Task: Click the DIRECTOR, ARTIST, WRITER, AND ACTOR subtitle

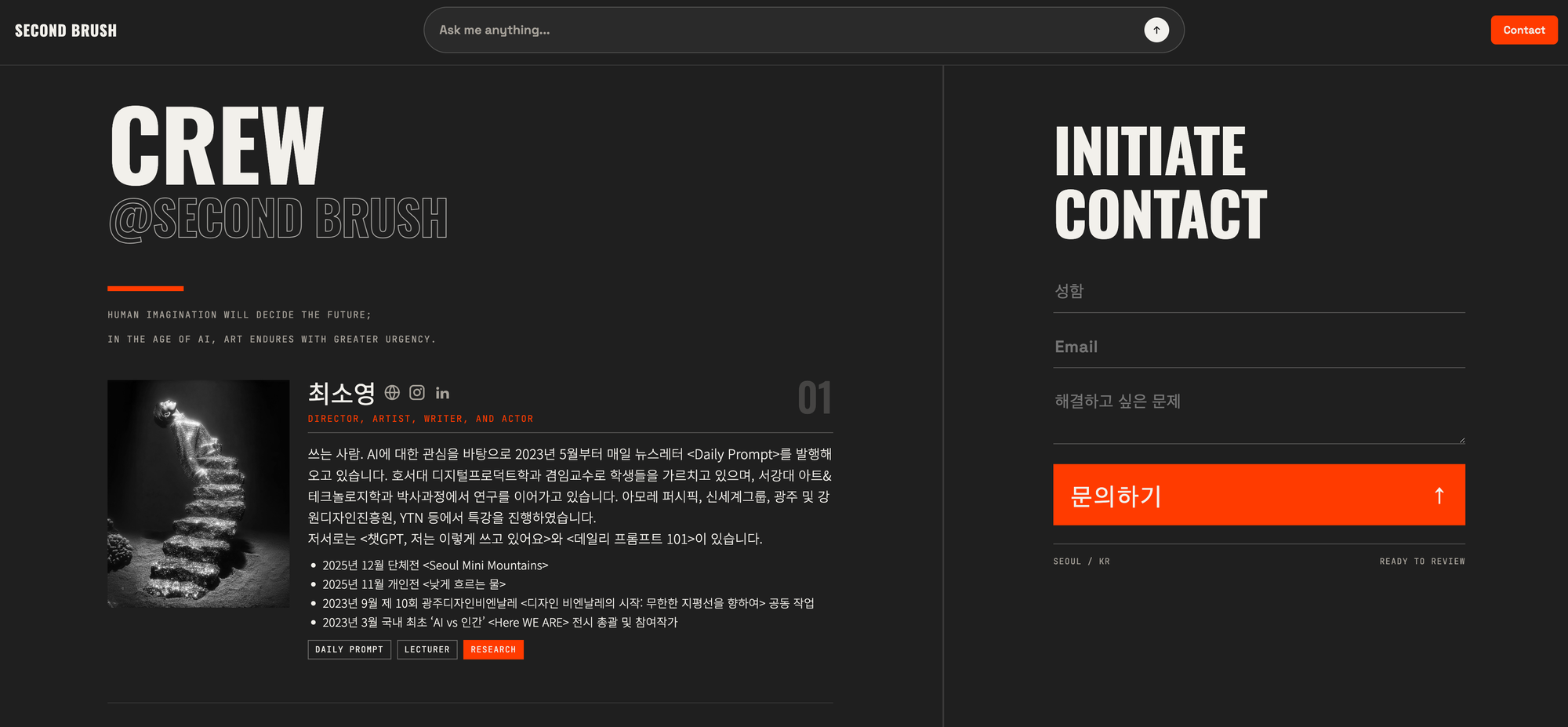Action: (420, 419)
